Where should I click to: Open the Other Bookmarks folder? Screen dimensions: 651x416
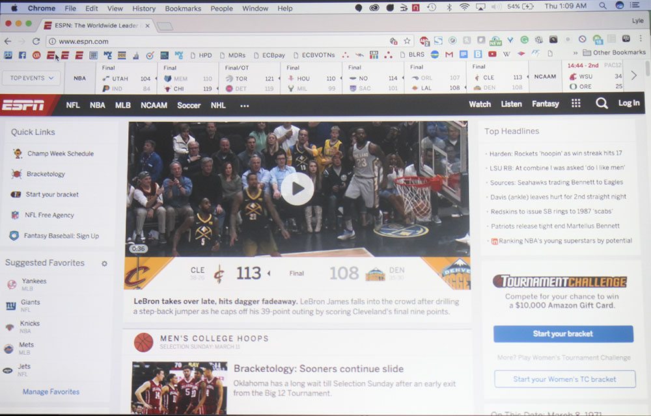tap(615, 53)
